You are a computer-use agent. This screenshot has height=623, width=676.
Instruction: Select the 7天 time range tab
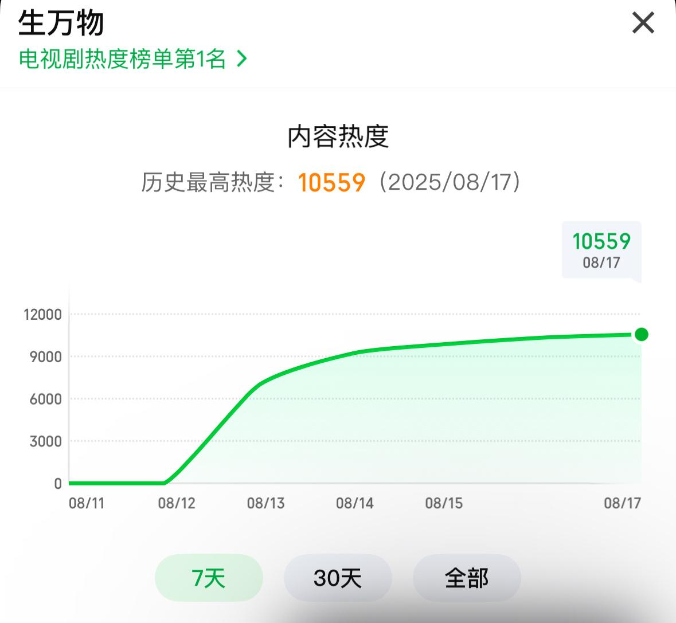(x=209, y=578)
